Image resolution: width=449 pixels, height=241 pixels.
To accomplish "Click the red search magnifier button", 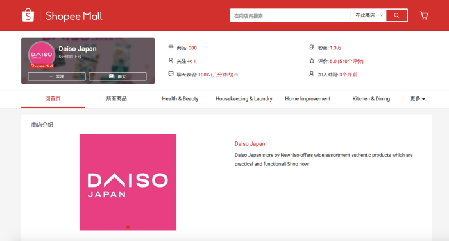I will pos(396,15).
